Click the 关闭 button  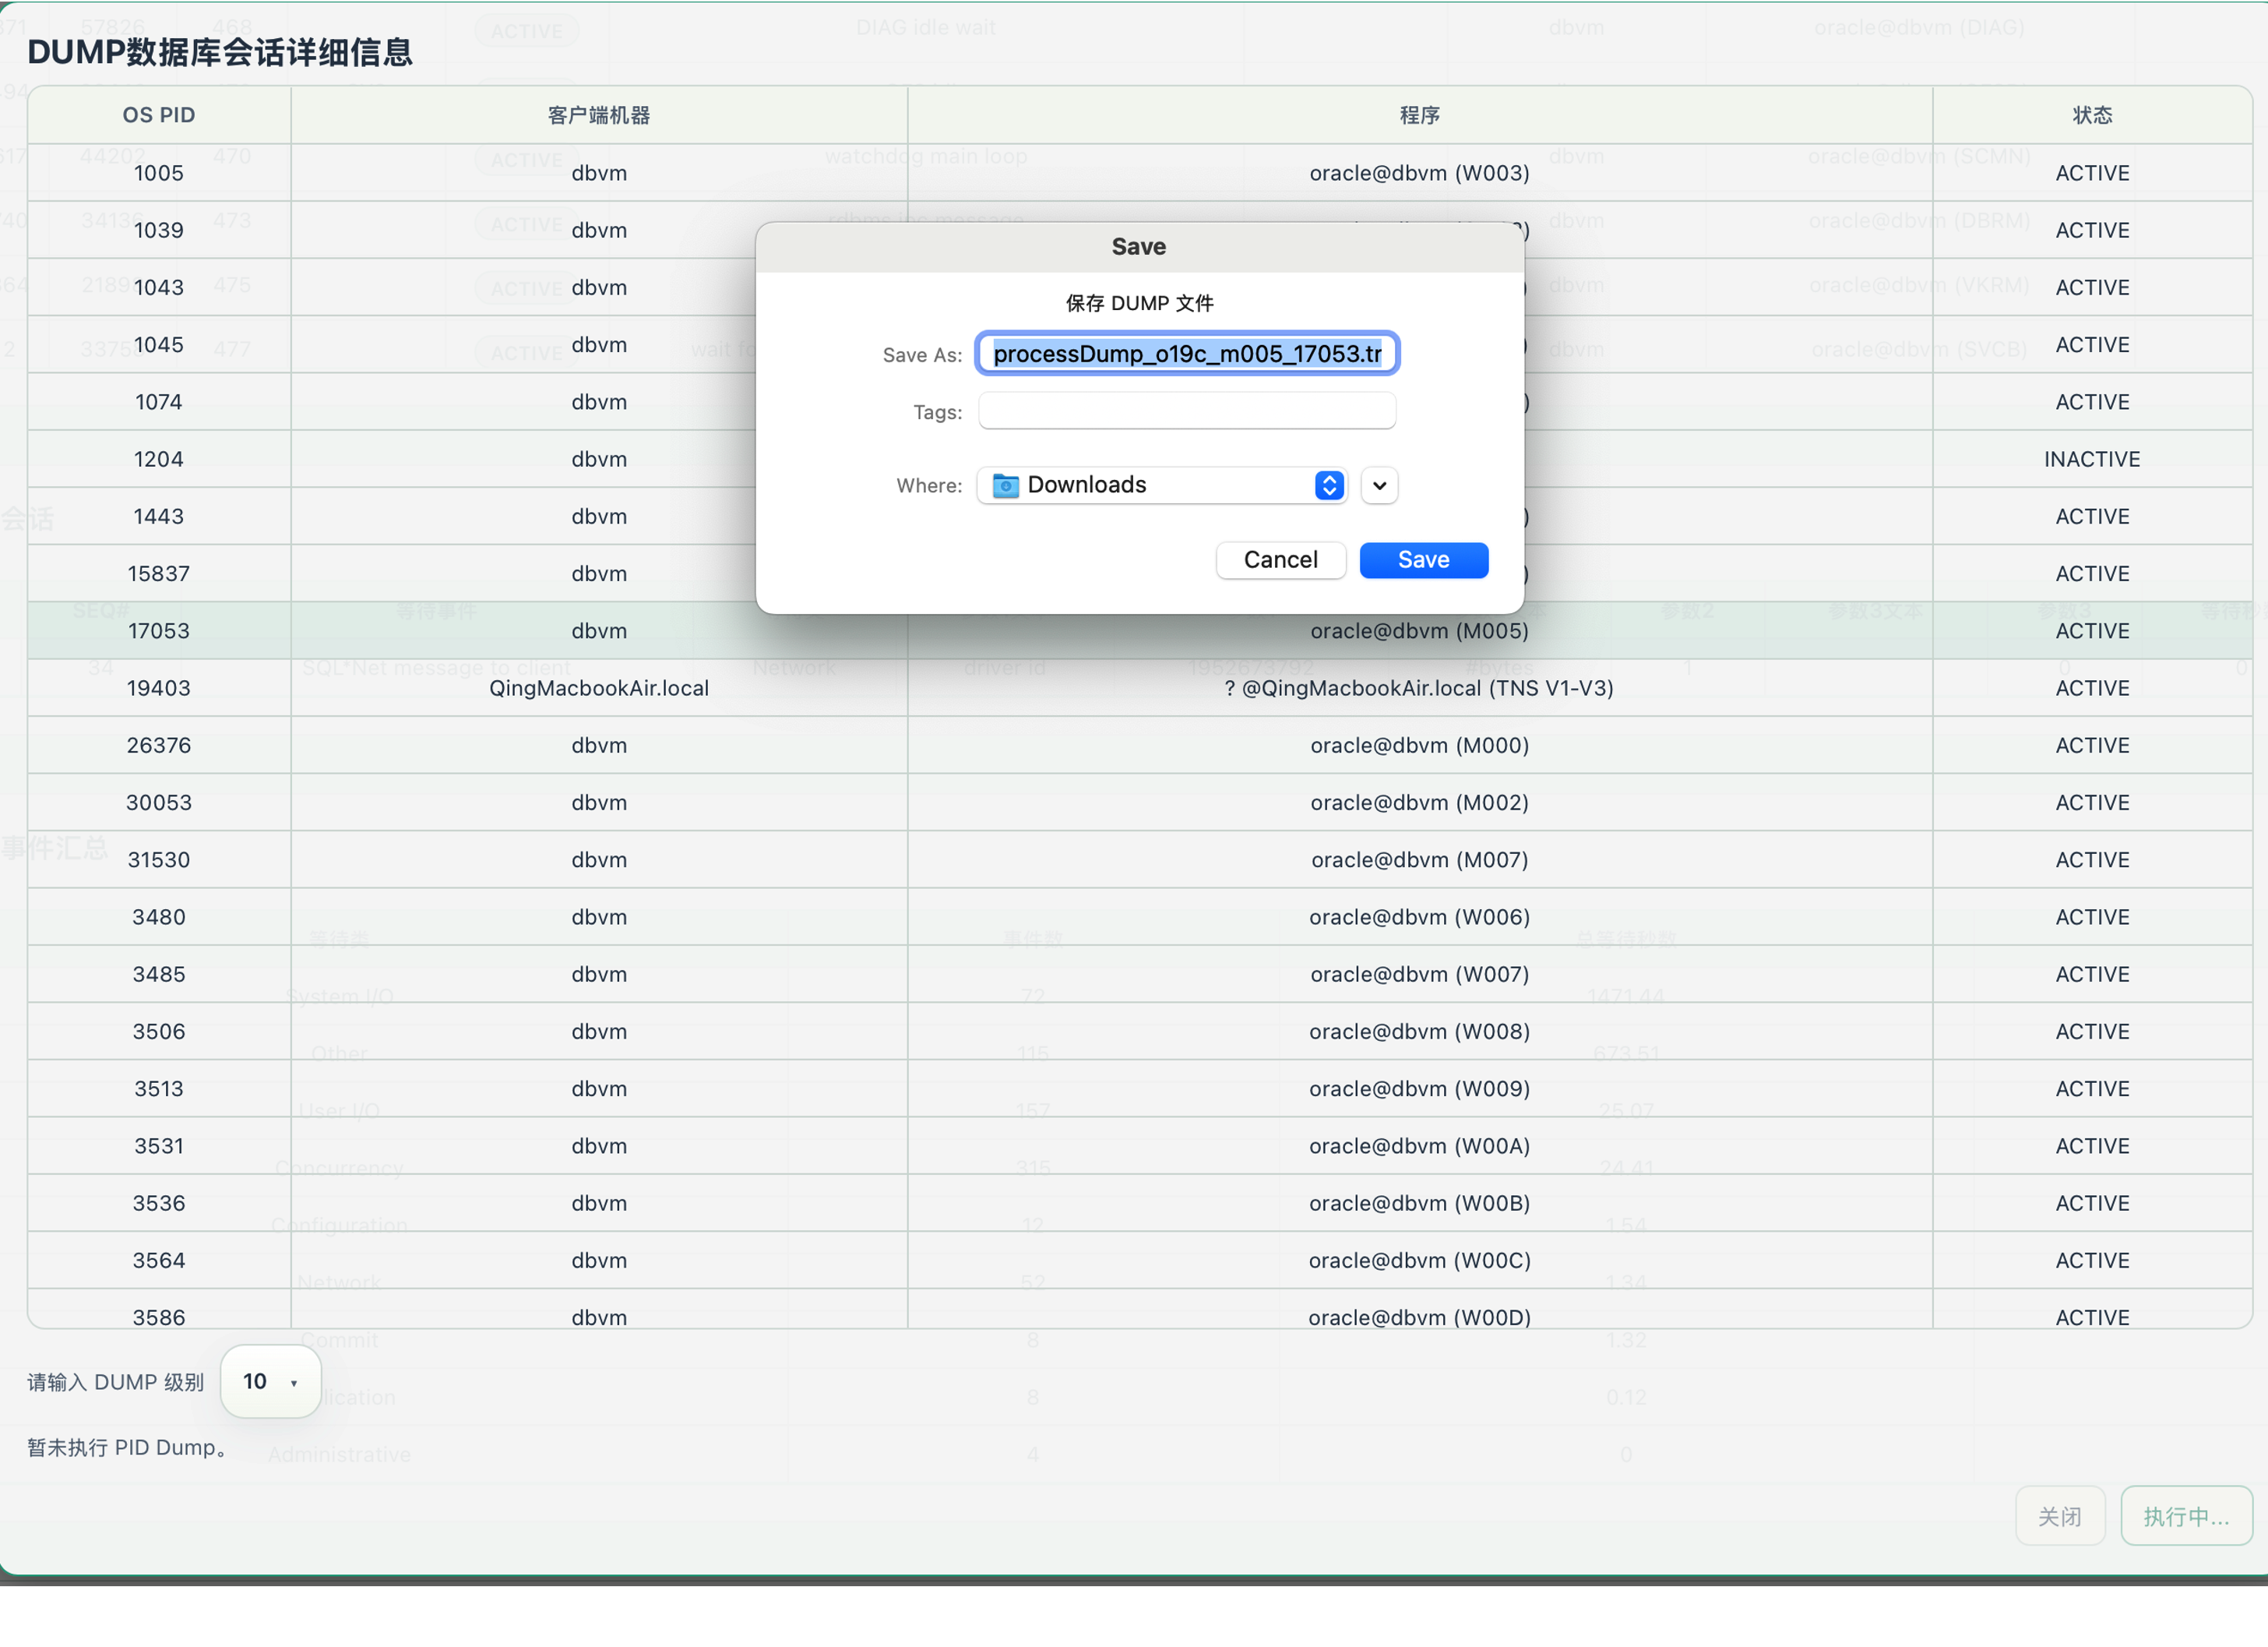[x=2060, y=1516]
